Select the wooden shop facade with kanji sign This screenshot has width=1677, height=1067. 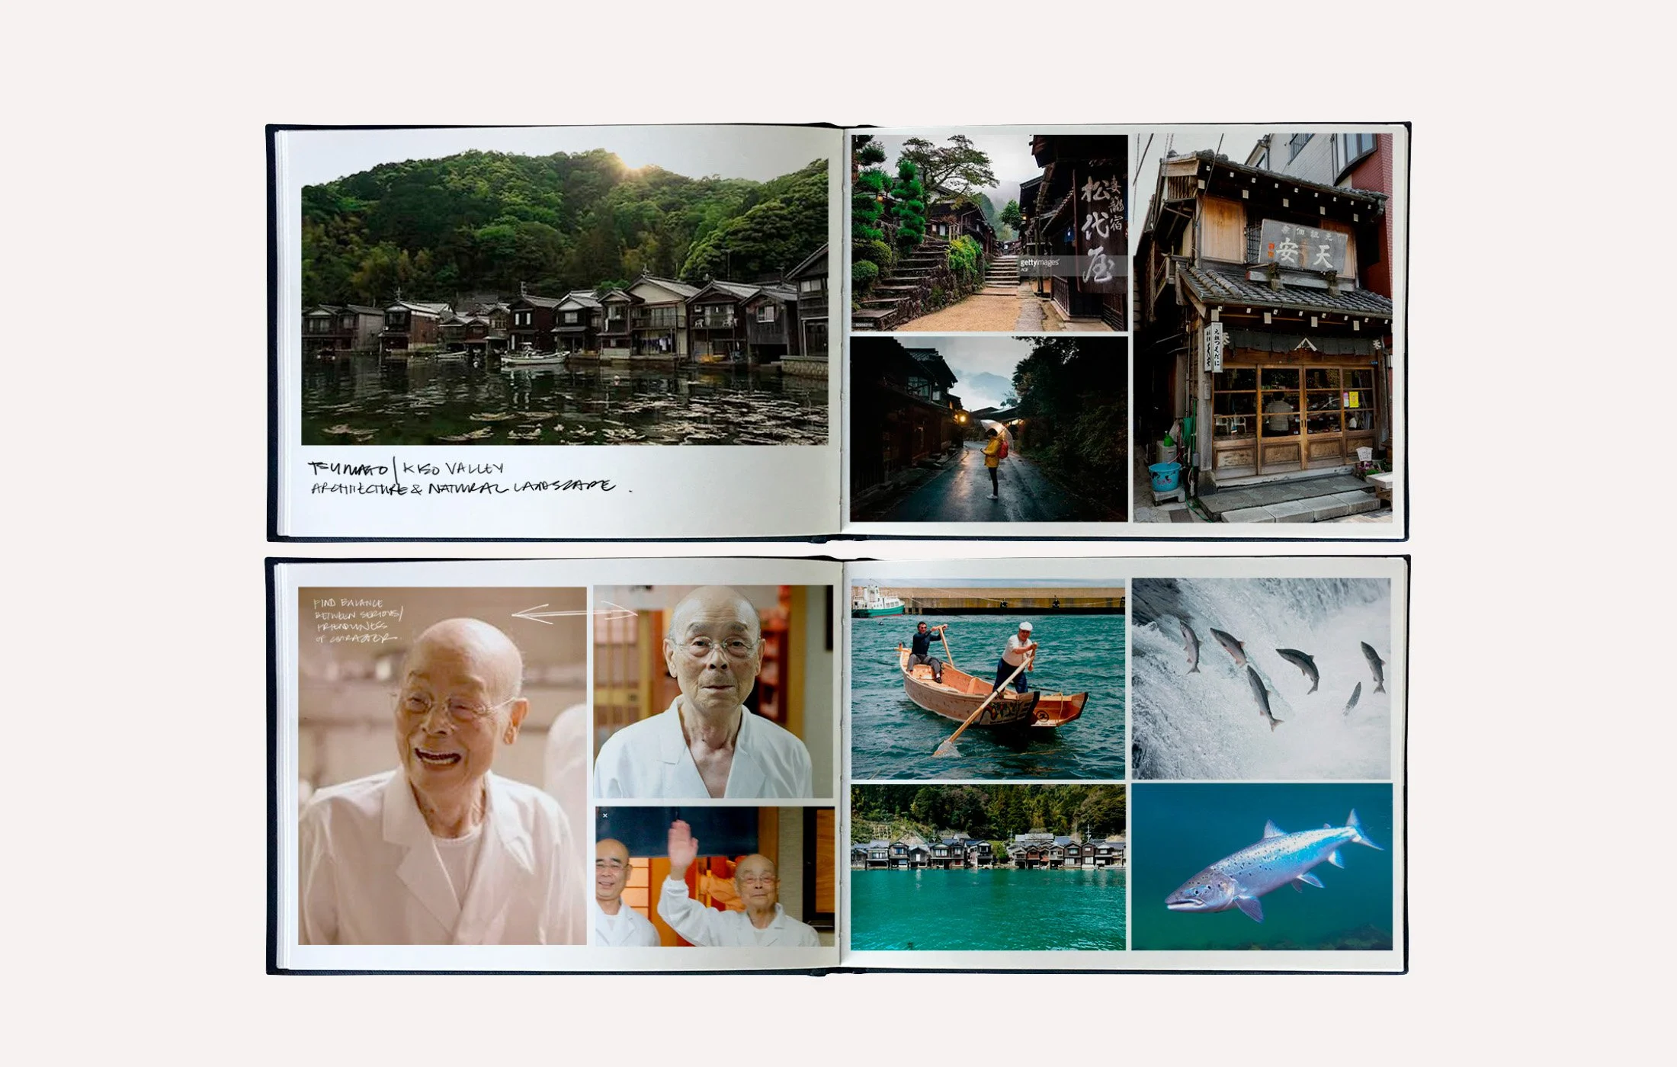[x=1262, y=328]
